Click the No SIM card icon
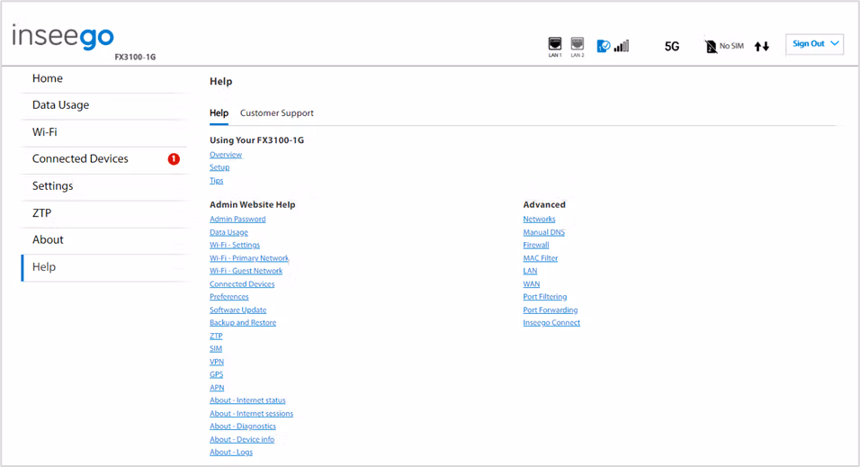This screenshot has height=467, width=860. click(x=711, y=46)
